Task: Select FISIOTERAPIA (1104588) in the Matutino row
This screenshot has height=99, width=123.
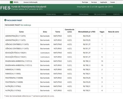Action: point(14,82)
